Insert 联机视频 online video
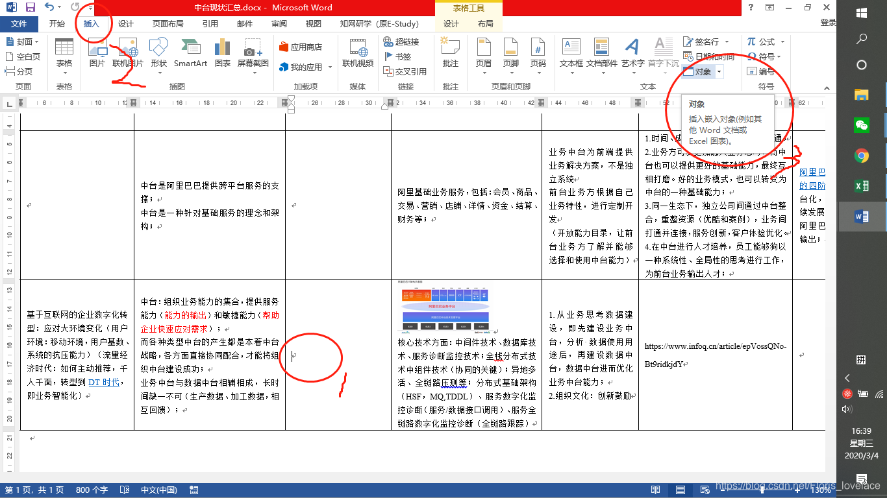 click(x=358, y=53)
